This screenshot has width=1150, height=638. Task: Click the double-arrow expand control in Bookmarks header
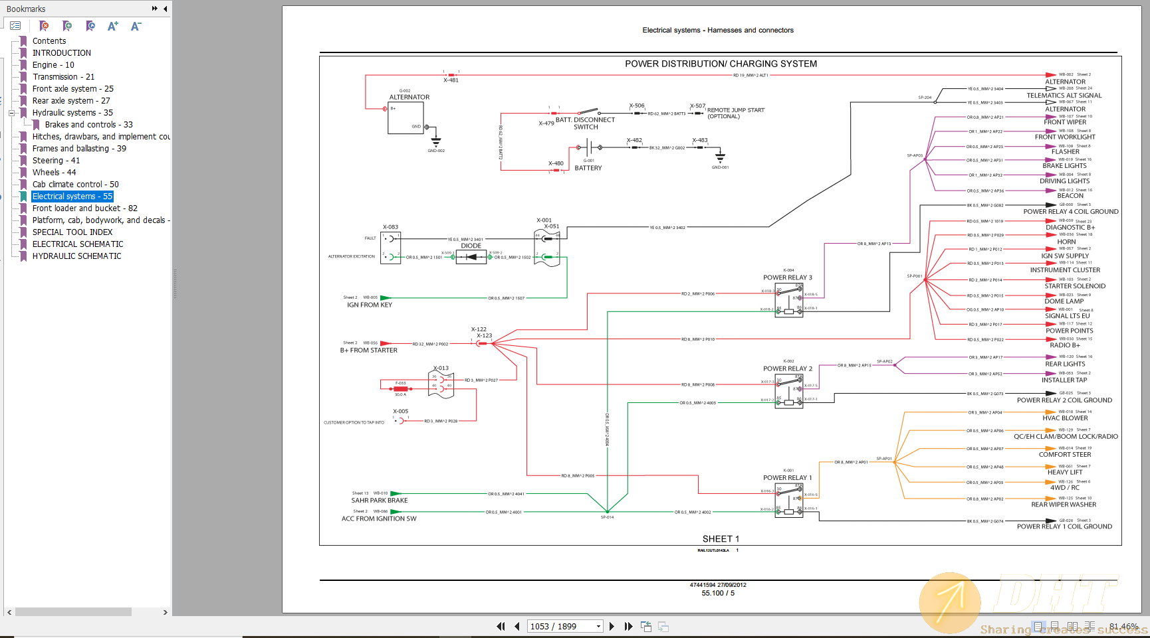pyautogui.click(x=154, y=9)
